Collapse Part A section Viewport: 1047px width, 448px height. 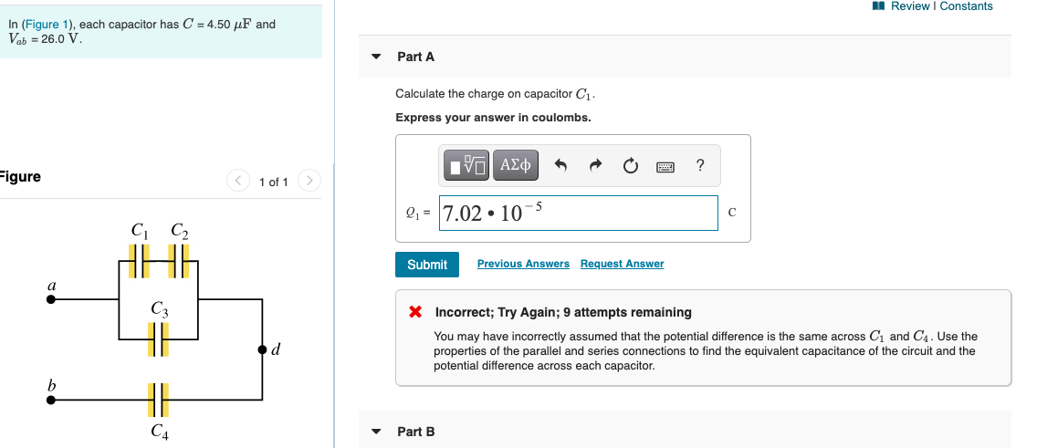[x=376, y=57]
